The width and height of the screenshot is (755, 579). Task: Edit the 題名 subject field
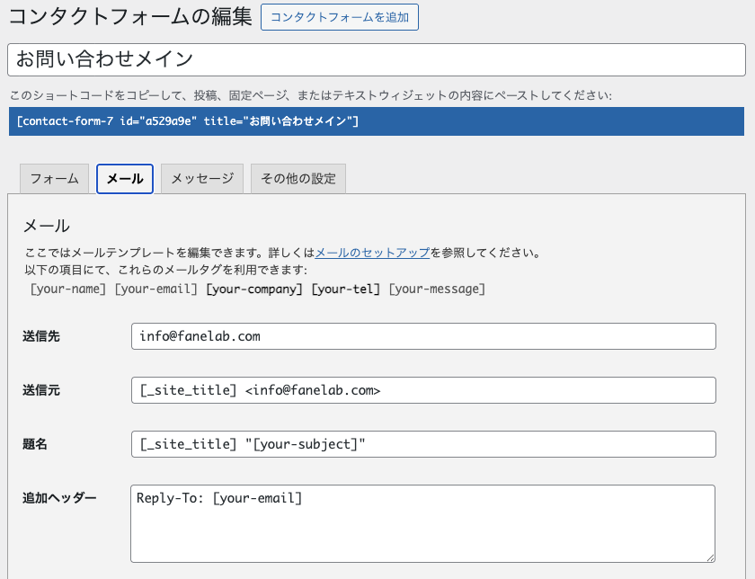click(423, 444)
